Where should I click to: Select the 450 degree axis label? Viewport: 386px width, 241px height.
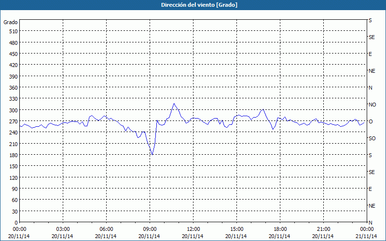click(14, 54)
